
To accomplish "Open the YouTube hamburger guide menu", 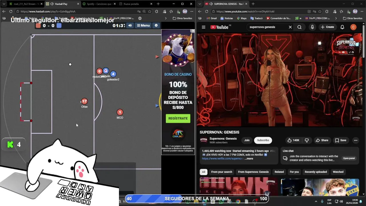I will tap(204, 27).
